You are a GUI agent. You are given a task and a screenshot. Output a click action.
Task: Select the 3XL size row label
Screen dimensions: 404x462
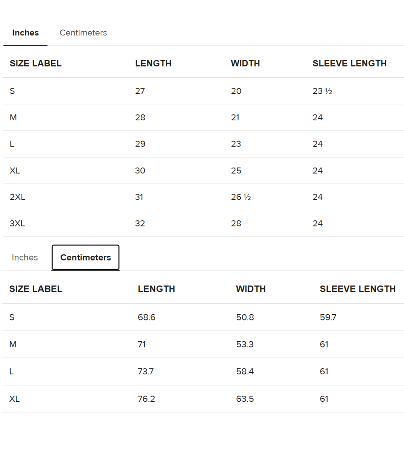click(17, 223)
